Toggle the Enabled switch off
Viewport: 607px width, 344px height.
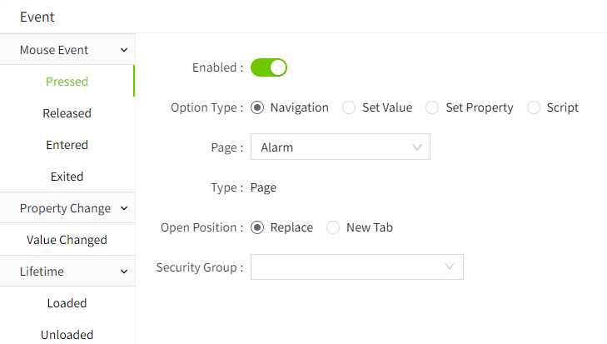(269, 67)
